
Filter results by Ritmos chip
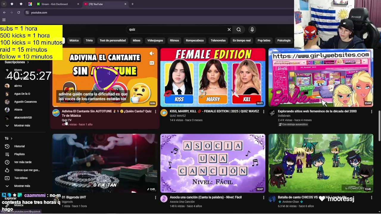tap(174, 40)
